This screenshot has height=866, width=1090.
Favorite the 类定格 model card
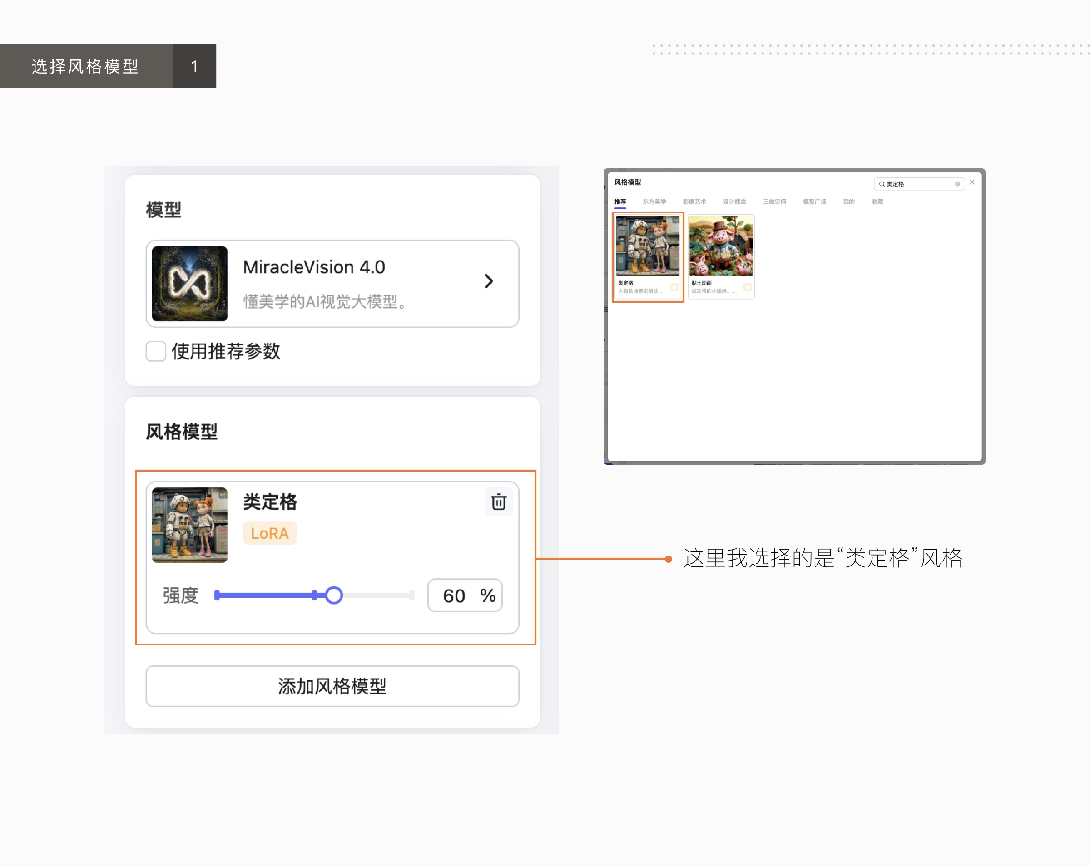(674, 287)
